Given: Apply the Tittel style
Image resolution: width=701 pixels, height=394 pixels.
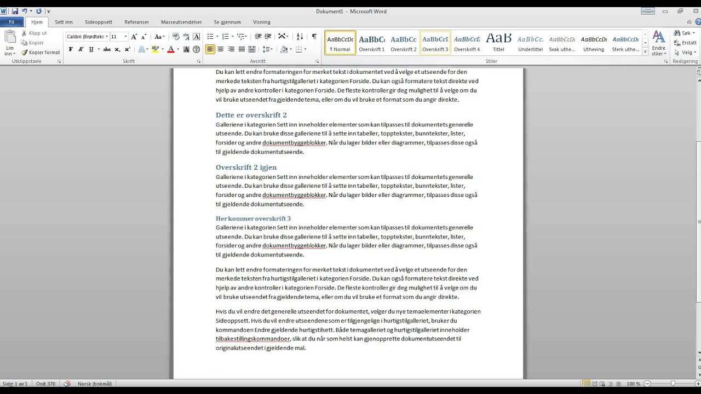Looking at the screenshot, I should tap(499, 43).
